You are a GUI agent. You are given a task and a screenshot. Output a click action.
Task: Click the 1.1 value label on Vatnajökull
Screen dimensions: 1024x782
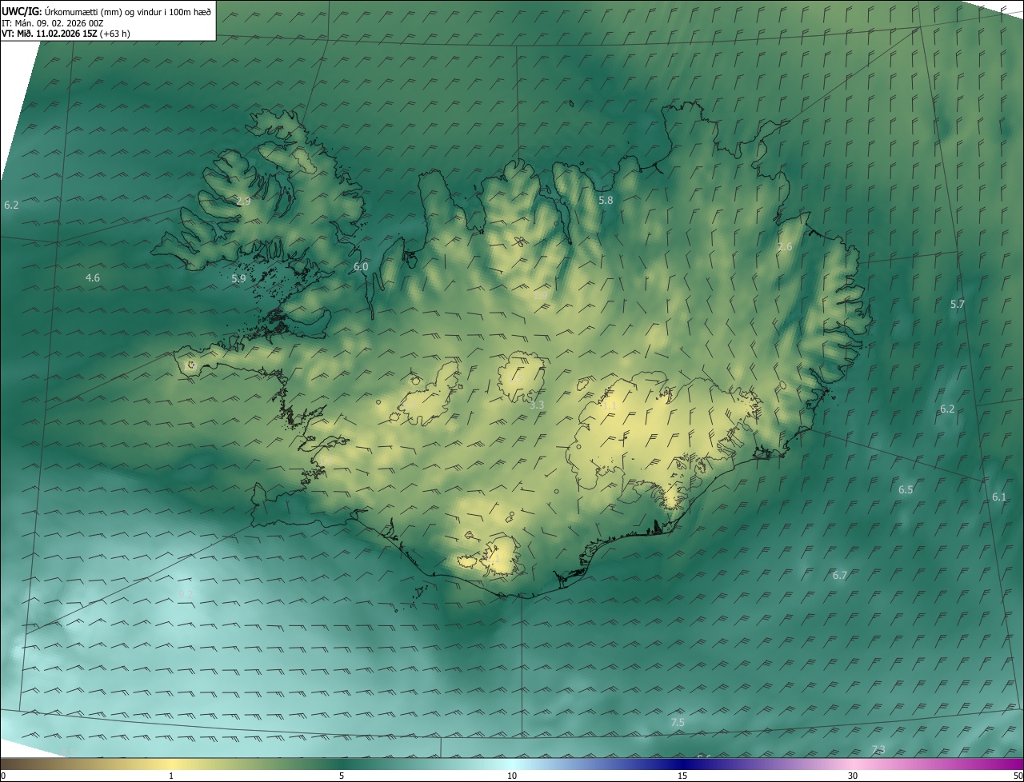pyautogui.click(x=610, y=406)
